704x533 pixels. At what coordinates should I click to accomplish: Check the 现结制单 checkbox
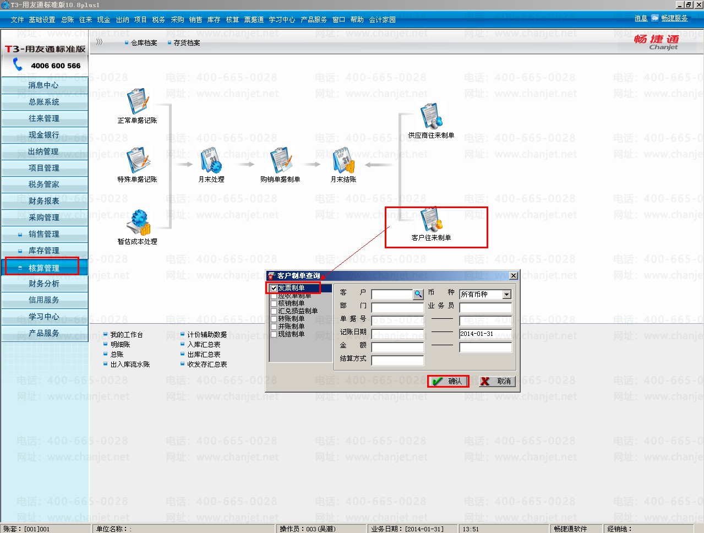point(274,334)
